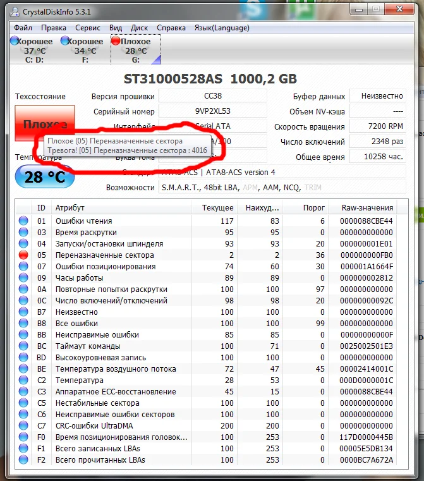Click the blue status icon of Неисправимые ошибки row BB
Viewport: 424px width, 481px height.
coord(23,334)
